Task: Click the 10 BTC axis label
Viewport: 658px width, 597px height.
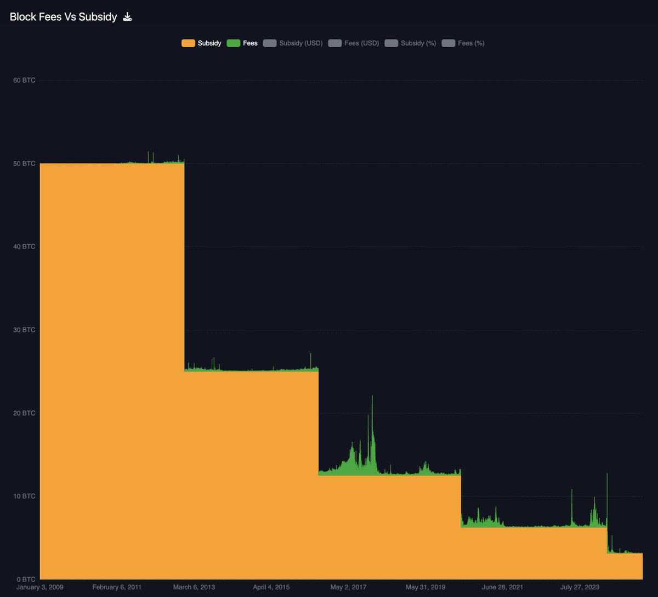Action: coord(24,496)
